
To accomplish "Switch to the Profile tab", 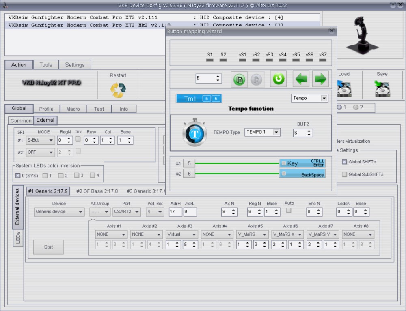I will (46, 109).
